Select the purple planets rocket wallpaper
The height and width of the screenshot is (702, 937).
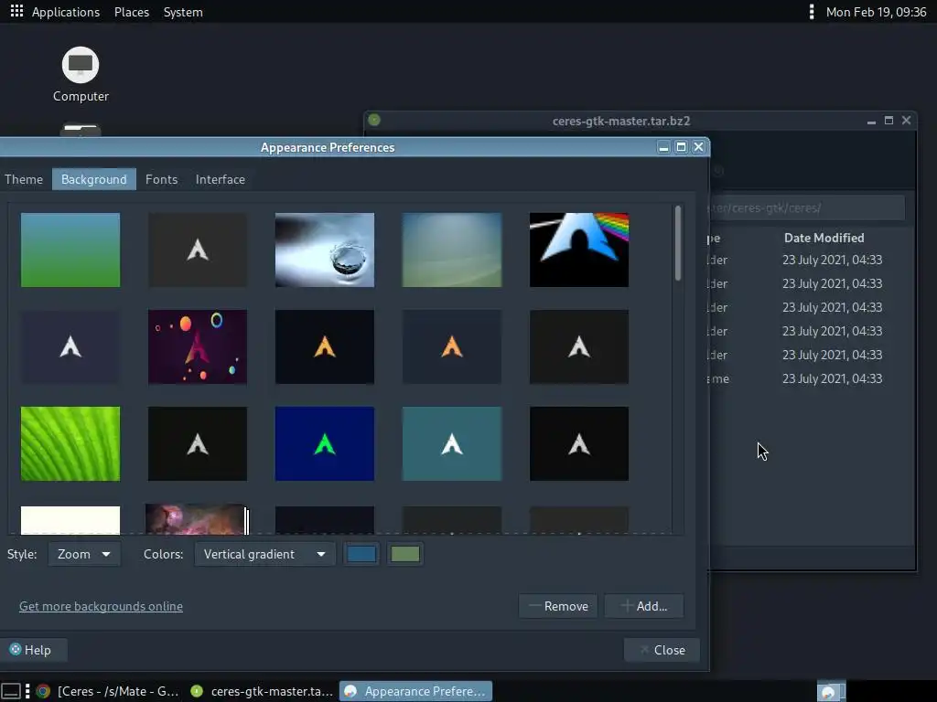coord(198,346)
